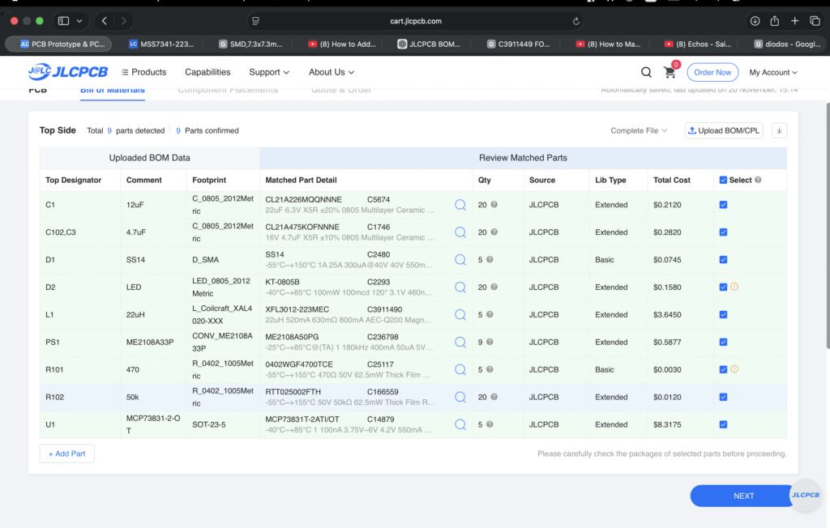Expand the Support menu

(269, 72)
